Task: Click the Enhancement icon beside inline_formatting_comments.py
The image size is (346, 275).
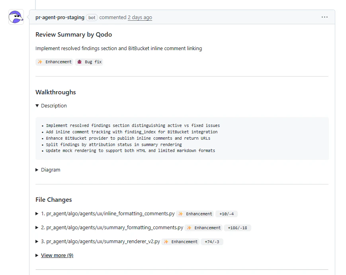Action: [x=180, y=214]
